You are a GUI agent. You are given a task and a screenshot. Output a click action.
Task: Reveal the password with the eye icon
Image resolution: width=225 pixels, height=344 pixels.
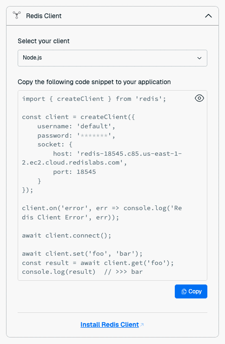[x=199, y=98]
